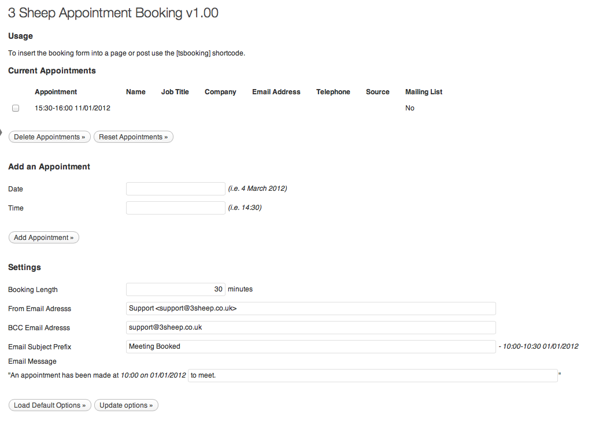The image size is (599, 421).
Task: Select the 15:30-16:00 11/01/2012 appointment row text
Action: point(73,108)
